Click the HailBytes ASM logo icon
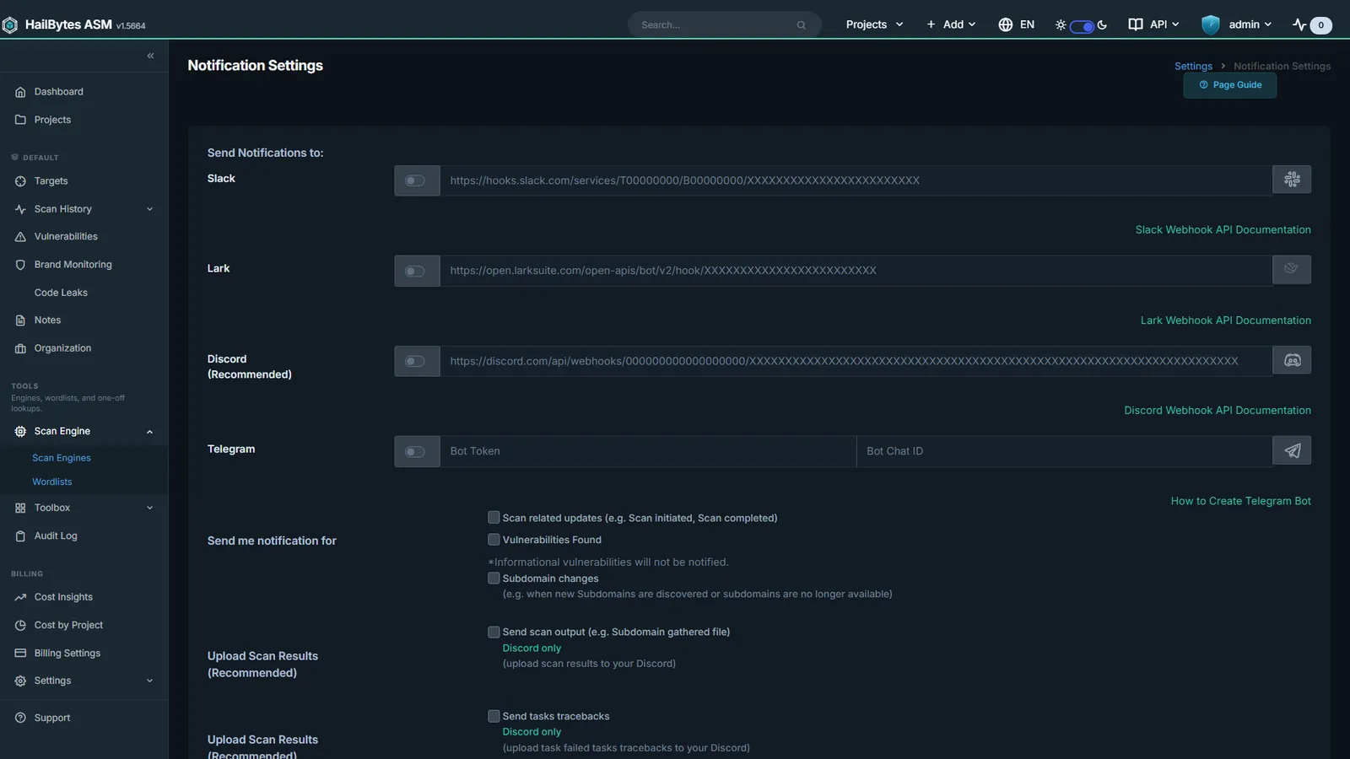 pyautogui.click(x=10, y=25)
